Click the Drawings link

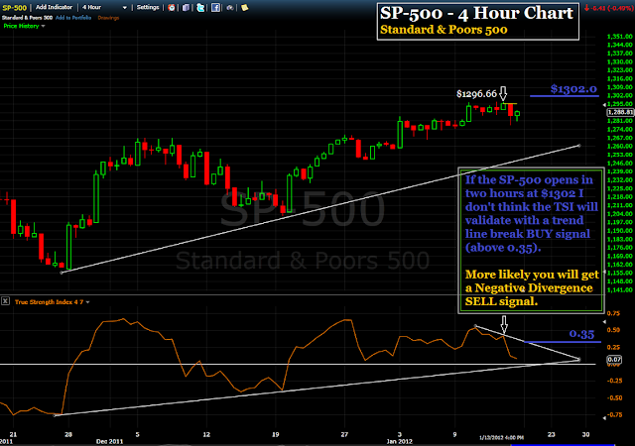108,18
